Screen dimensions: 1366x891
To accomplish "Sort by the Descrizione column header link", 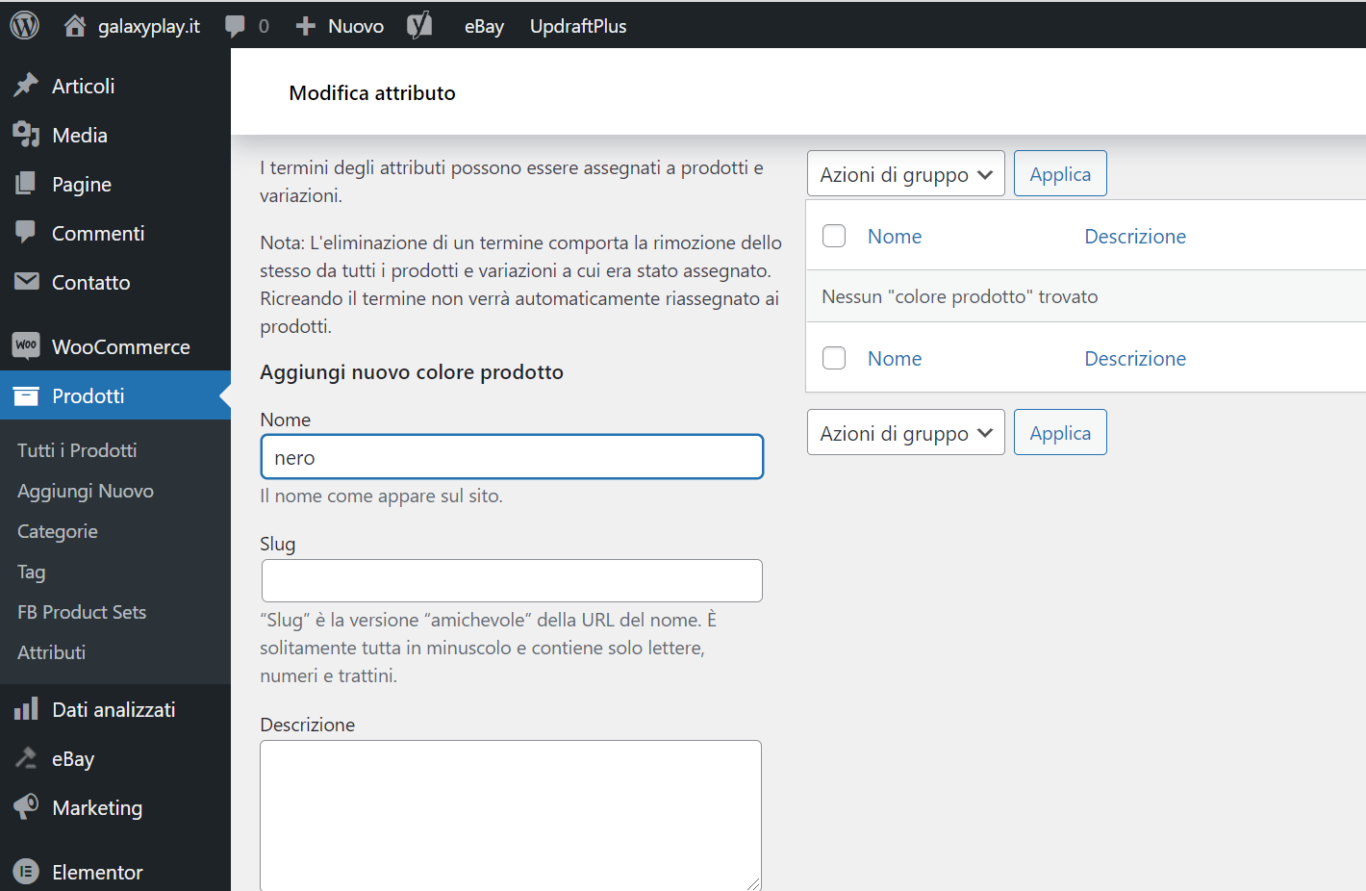I will (x=1135, y=236).
